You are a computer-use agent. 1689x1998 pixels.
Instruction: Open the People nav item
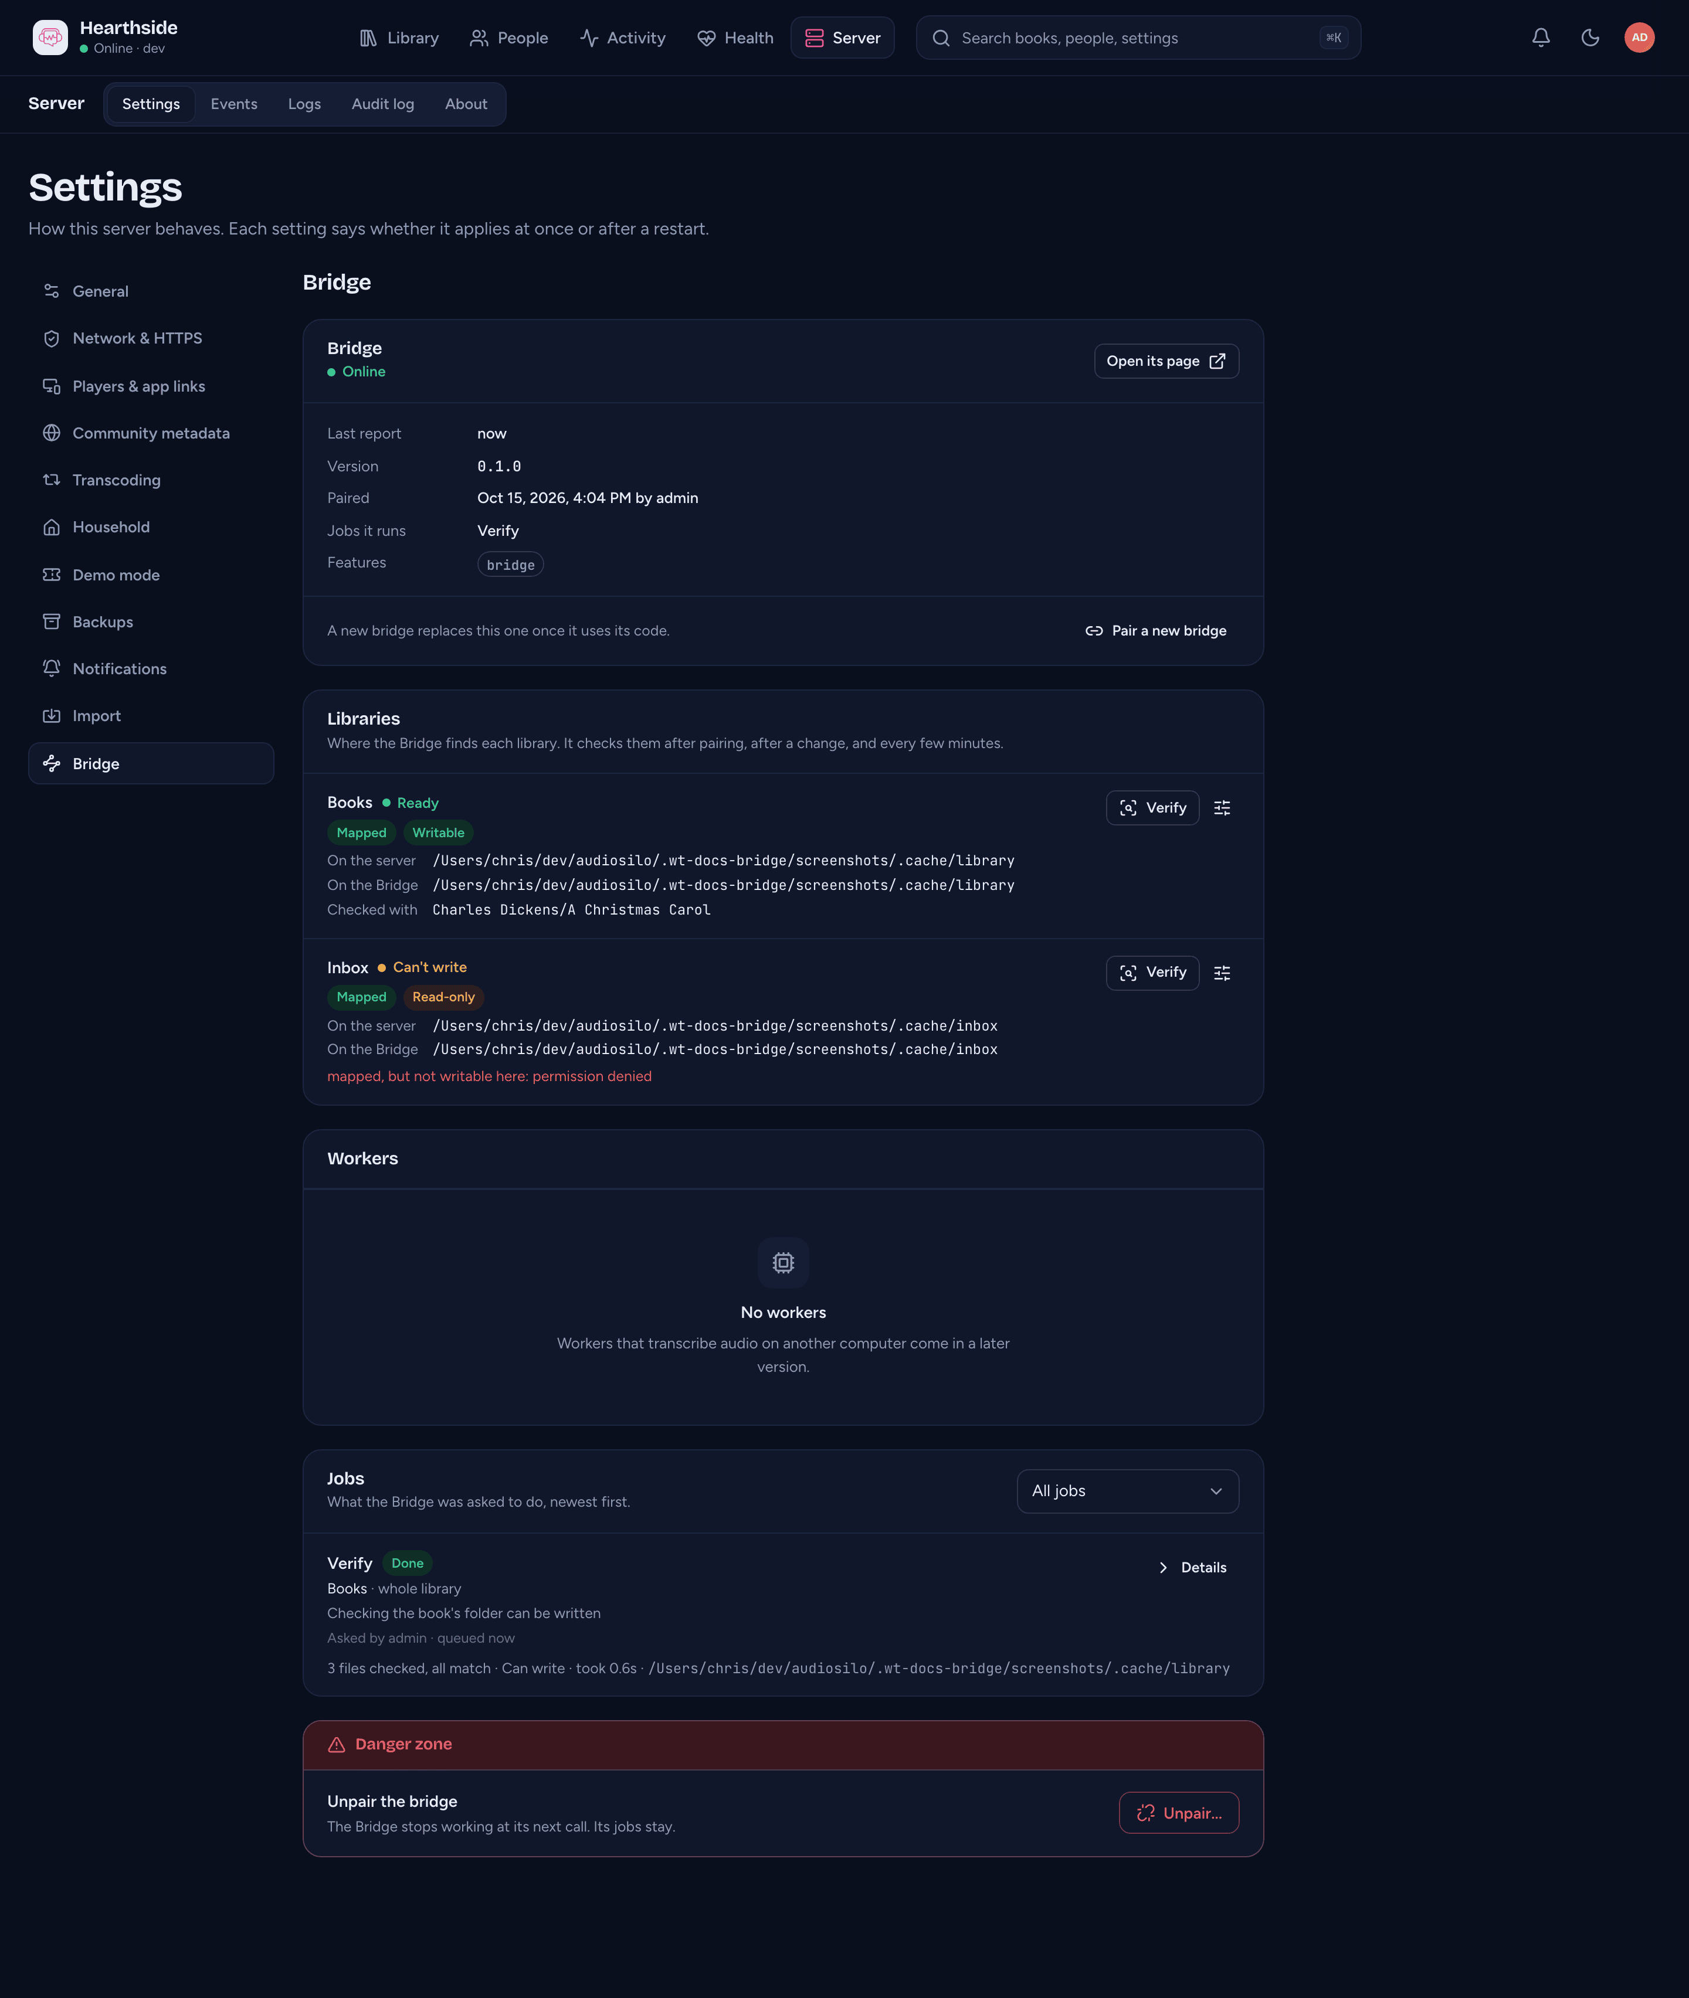pos(510,38)
